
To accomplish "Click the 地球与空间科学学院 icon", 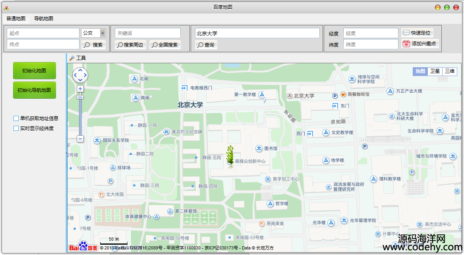I will tap(352, 79).
